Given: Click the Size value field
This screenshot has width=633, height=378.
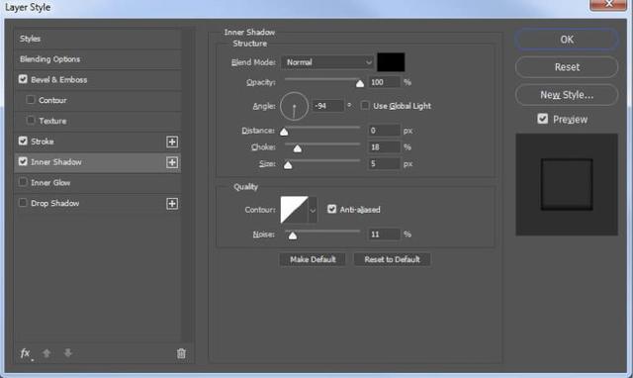Looking at the screenshot, I should click(385, 163).
